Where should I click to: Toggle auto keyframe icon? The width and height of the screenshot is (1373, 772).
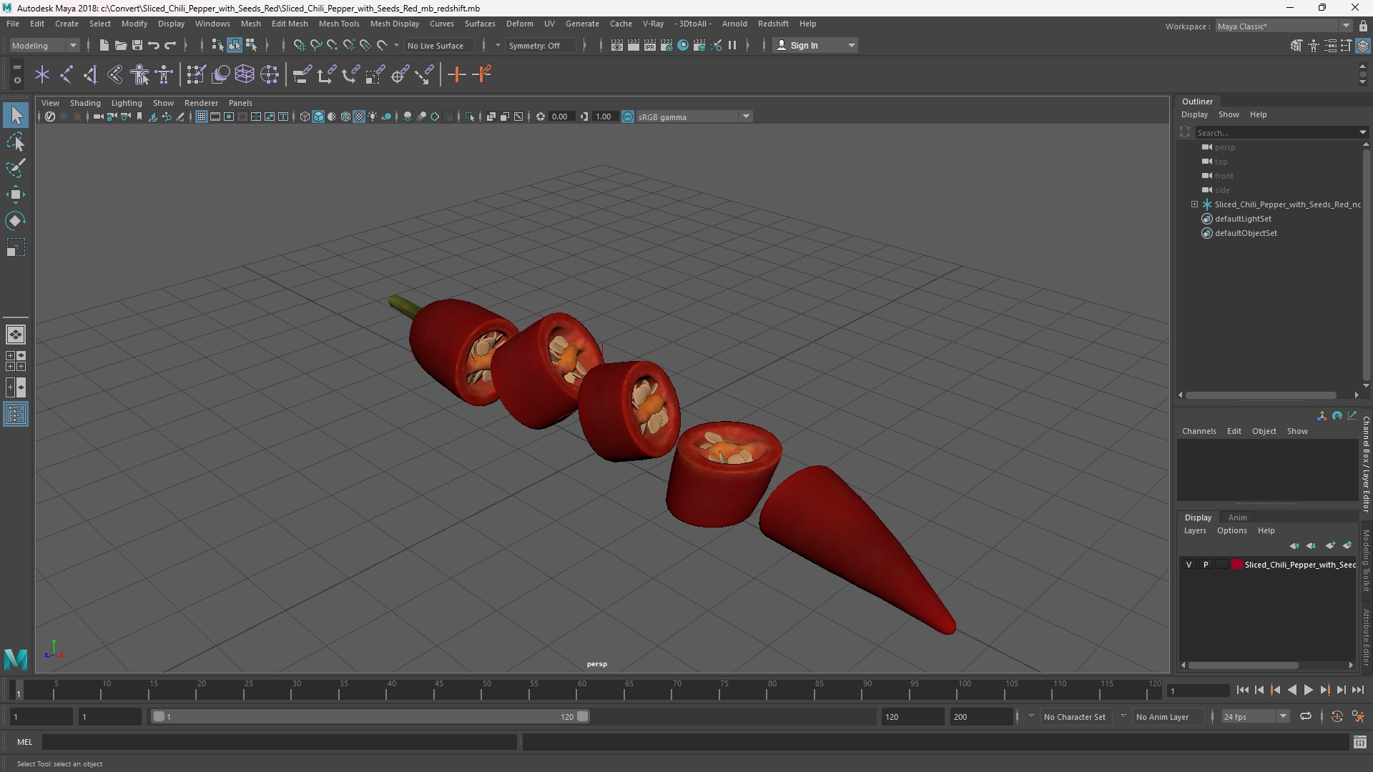tap(1337, 716)
